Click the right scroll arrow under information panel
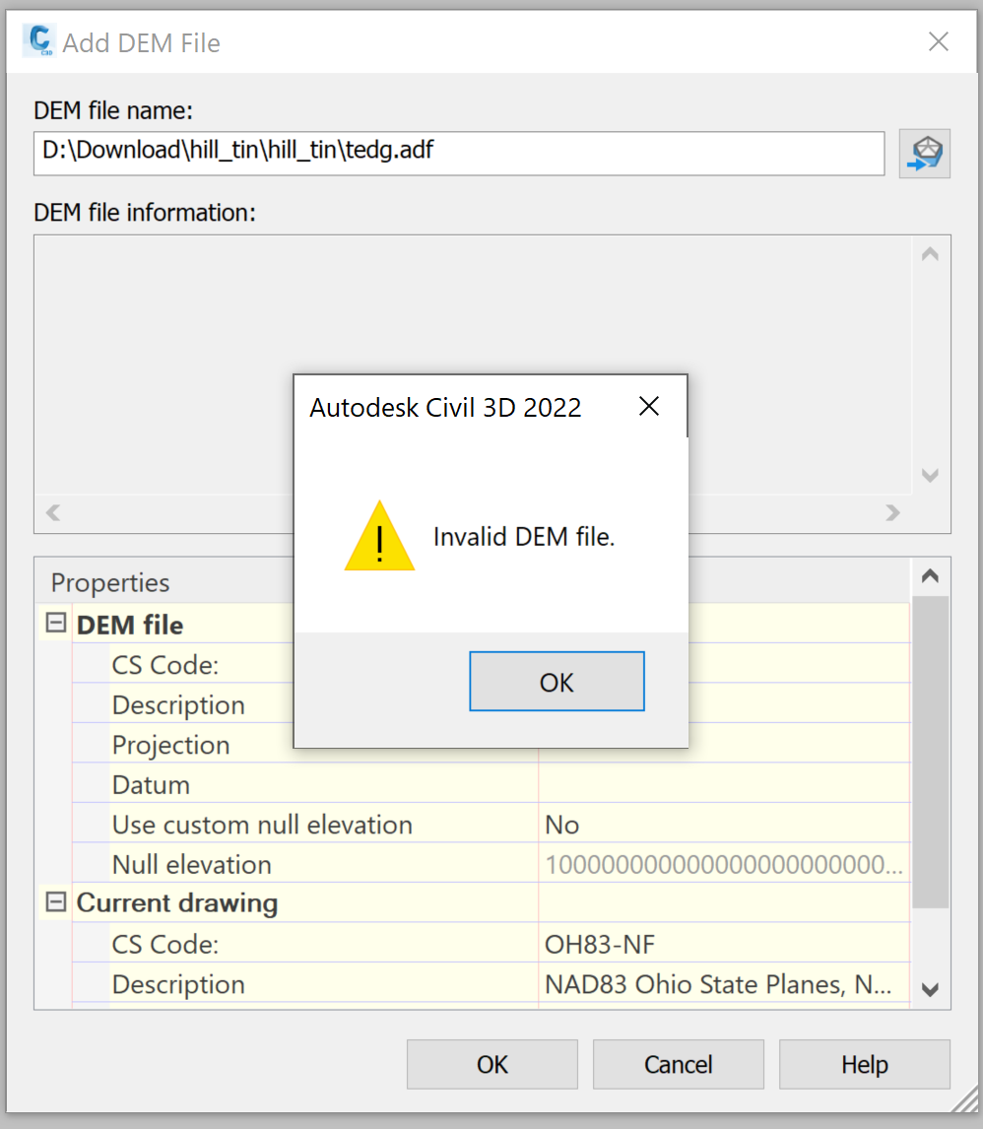 click(893, 513)
